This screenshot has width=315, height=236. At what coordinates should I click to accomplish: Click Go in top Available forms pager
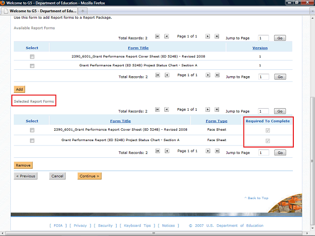tap(280, 38)
